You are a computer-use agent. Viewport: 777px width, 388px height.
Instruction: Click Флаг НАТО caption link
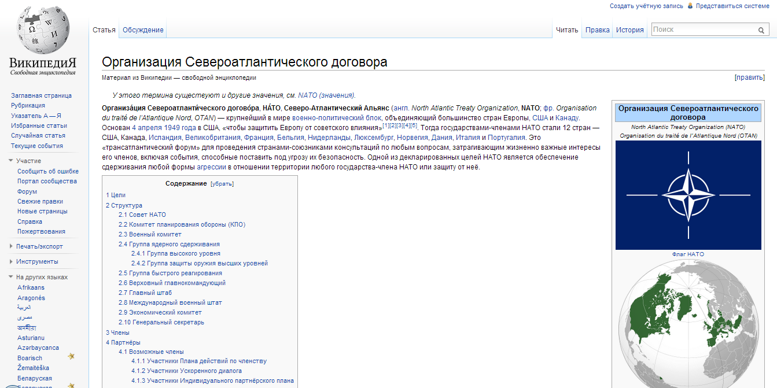pyautogui.click(x=688, y=254)
